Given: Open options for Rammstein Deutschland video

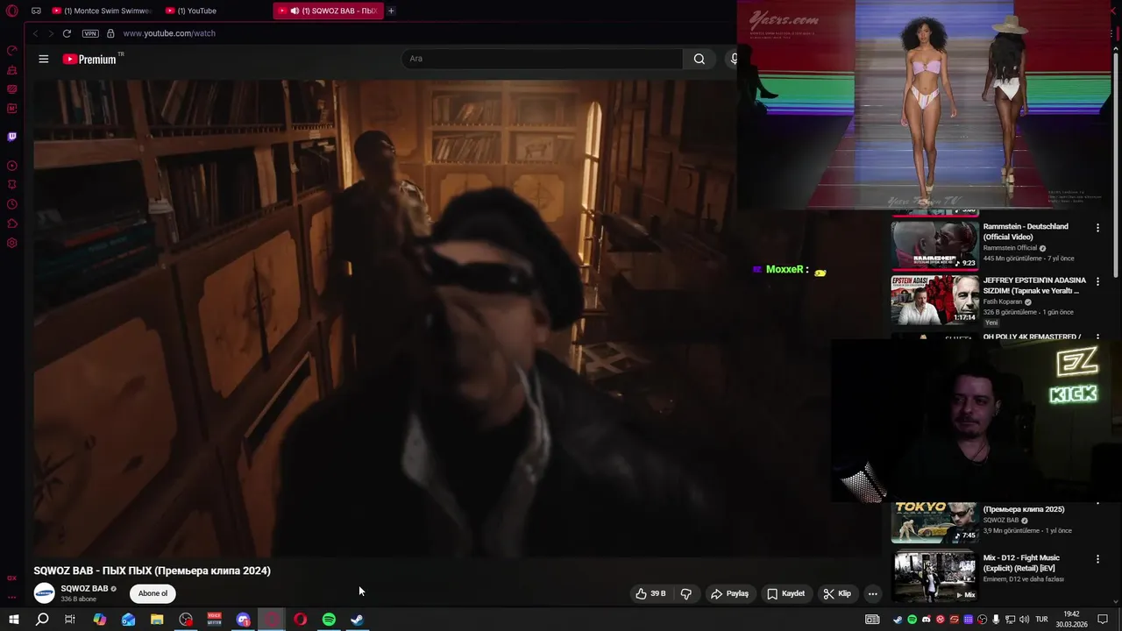Looking at the screenshot, I should point(1097,228).
